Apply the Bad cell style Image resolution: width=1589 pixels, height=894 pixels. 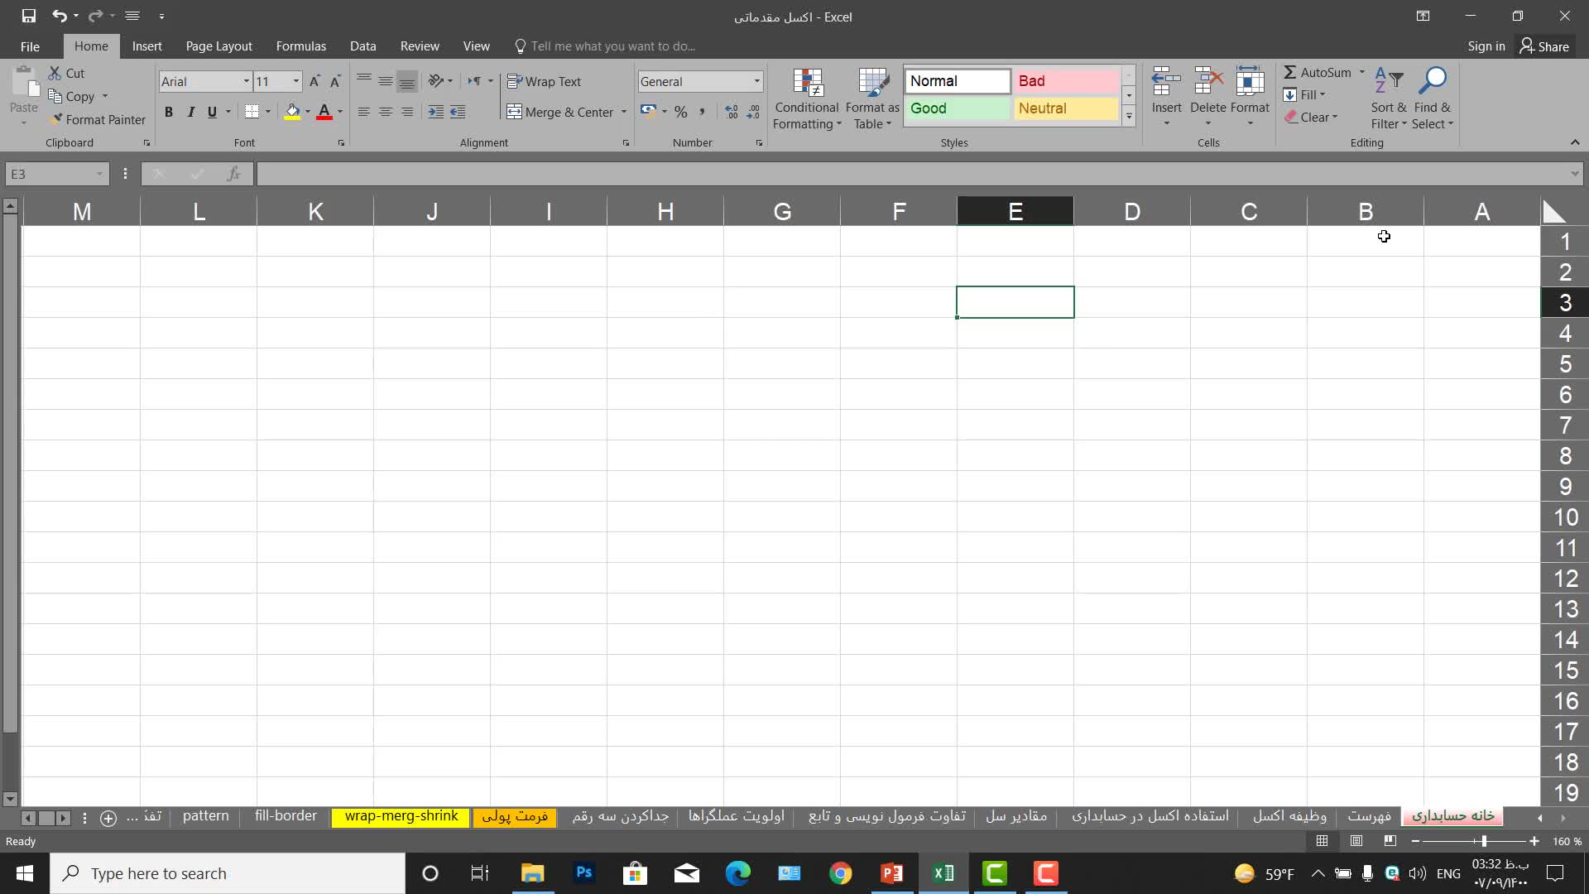coord(1066,81)
